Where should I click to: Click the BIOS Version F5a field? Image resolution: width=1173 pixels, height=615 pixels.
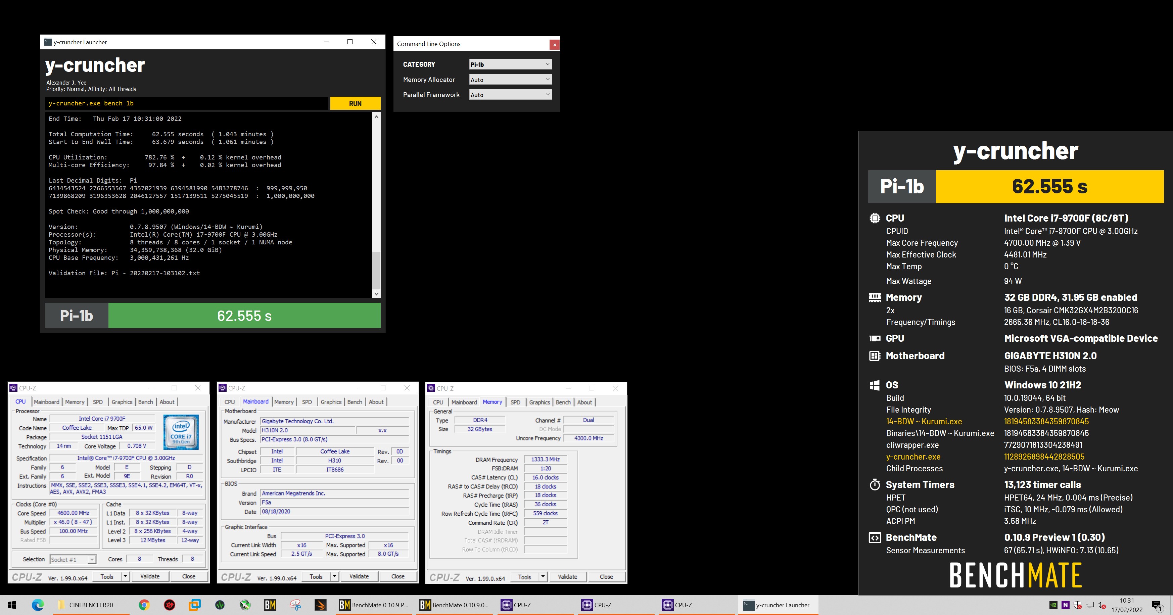tap(334, 503)
